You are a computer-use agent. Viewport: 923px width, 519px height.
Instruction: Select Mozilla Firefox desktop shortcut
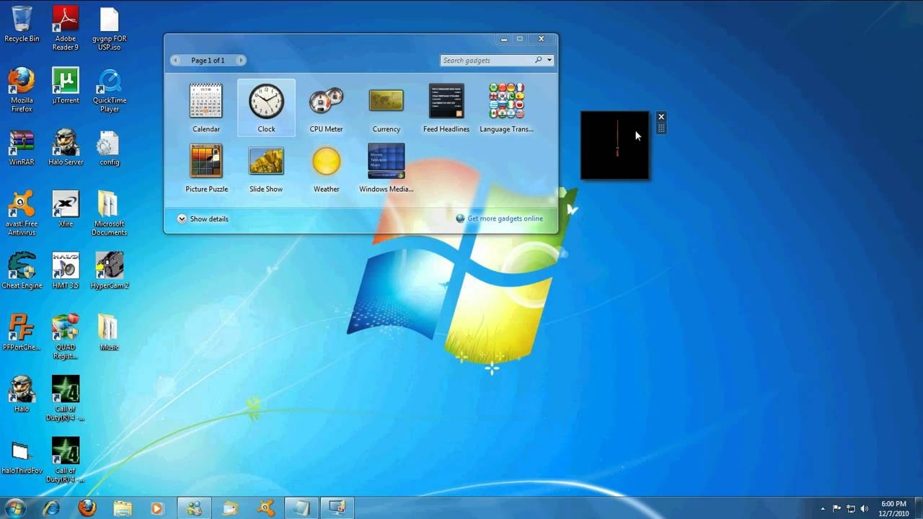coord(22,90)
